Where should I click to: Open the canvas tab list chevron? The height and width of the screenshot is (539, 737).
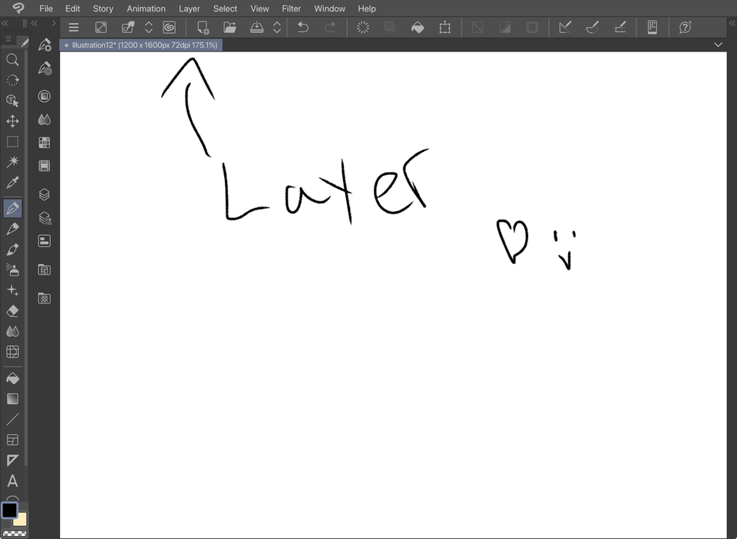[719, 45]
